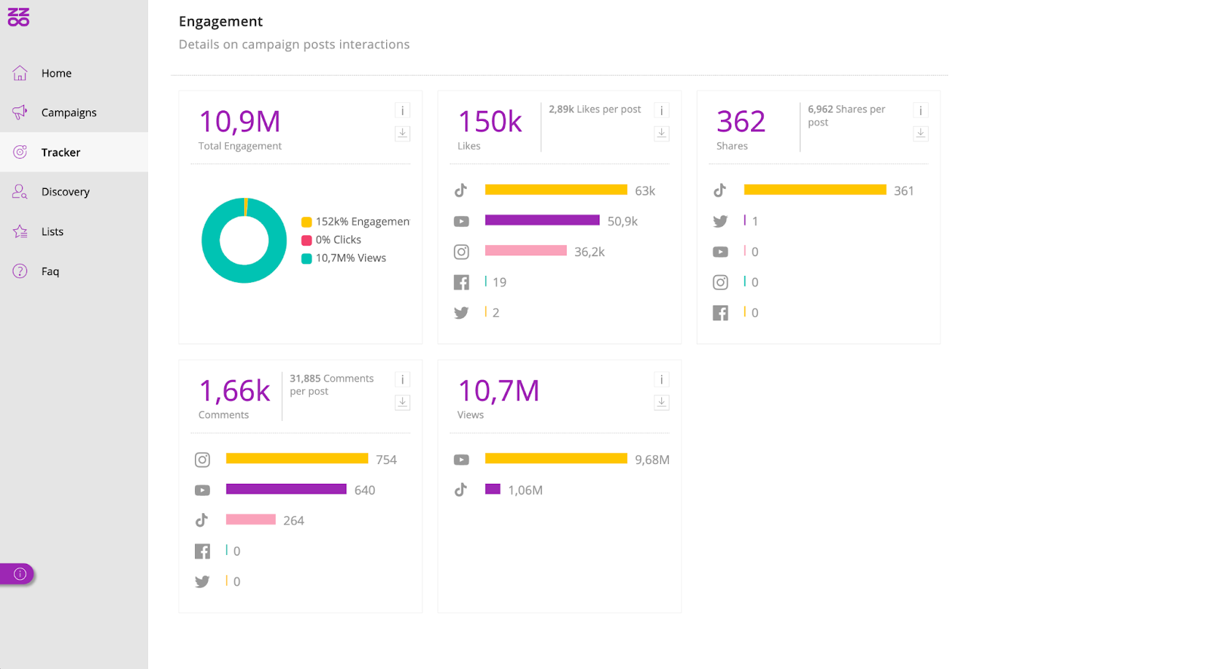Select Tracker in the sidebar
The height and width of the screenshot is (669, 1209).
[x=60, y=152]
